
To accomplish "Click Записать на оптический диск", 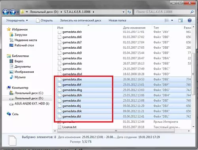I will coord(81,21).
